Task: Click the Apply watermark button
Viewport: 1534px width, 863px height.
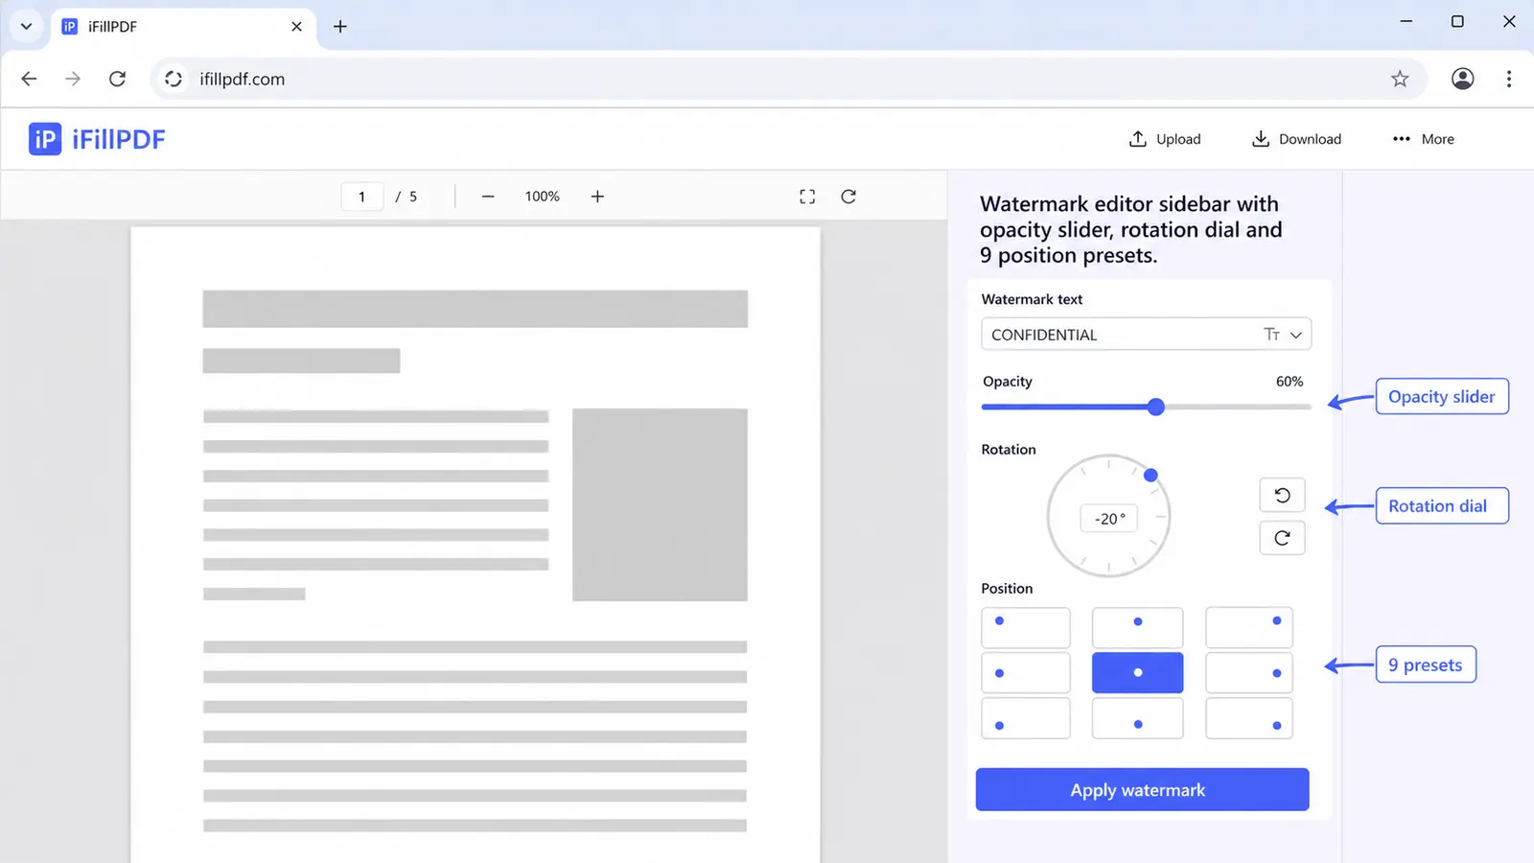Action: [x=1142, y=789]
